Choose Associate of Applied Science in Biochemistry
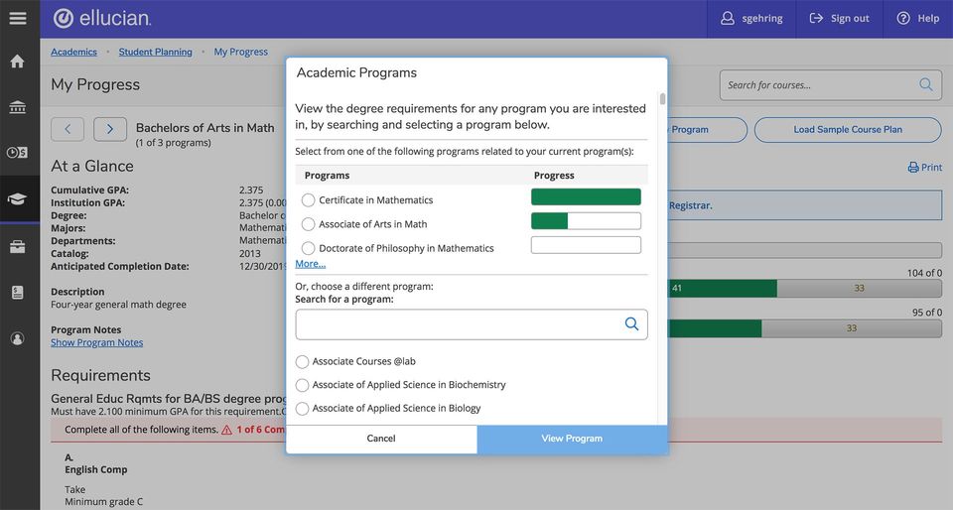This screenshot has height=510, width=953. tap(302, 386)
